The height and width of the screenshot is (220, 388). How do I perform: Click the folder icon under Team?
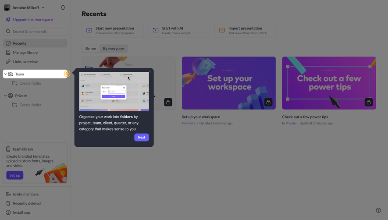pos(15,83)
